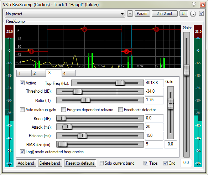Click Add band

pyautogui.click(x=26, y=163)
